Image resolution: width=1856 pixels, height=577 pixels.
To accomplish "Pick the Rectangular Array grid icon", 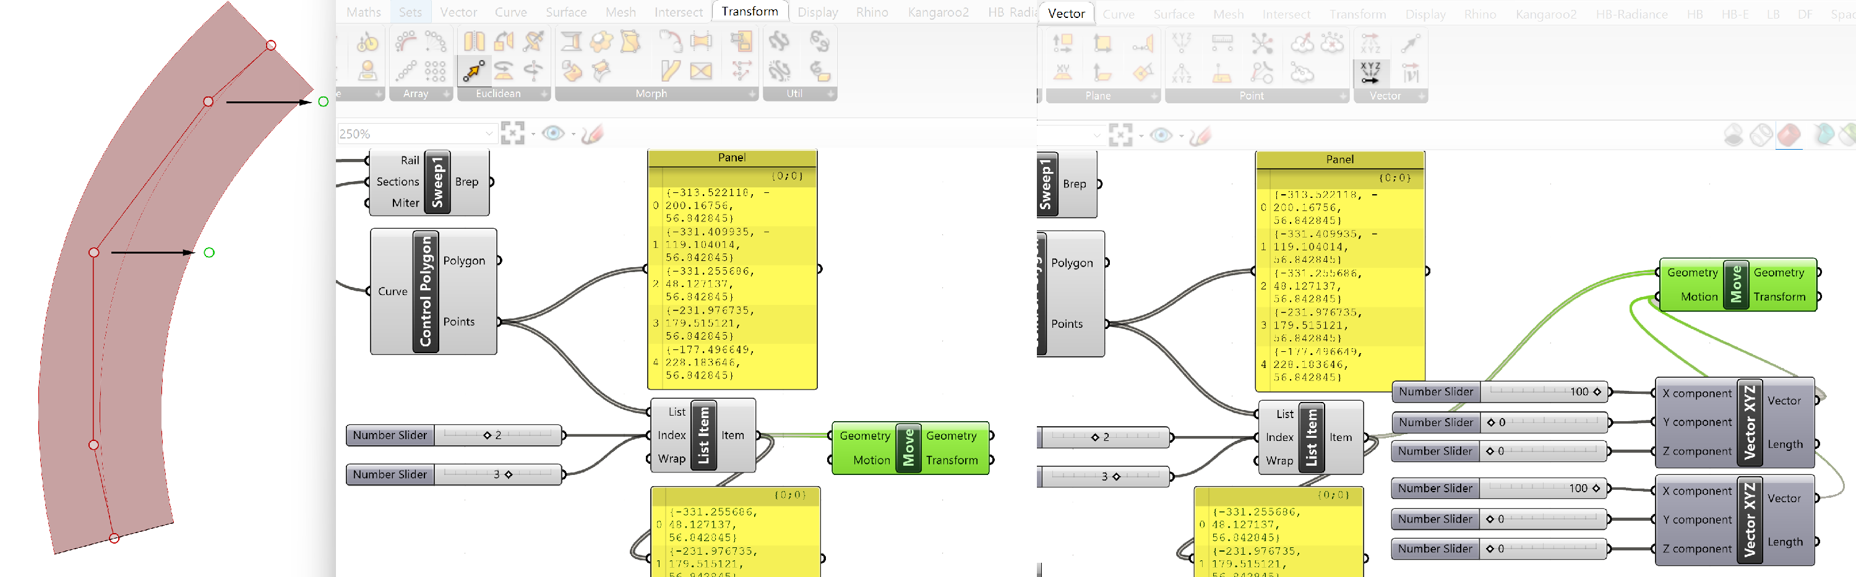I will coord(435,71).
